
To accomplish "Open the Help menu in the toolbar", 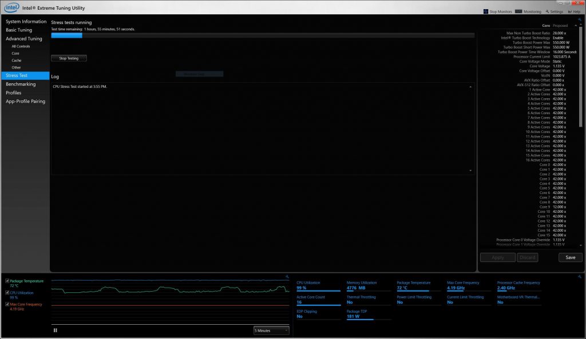I will point(573,11).
